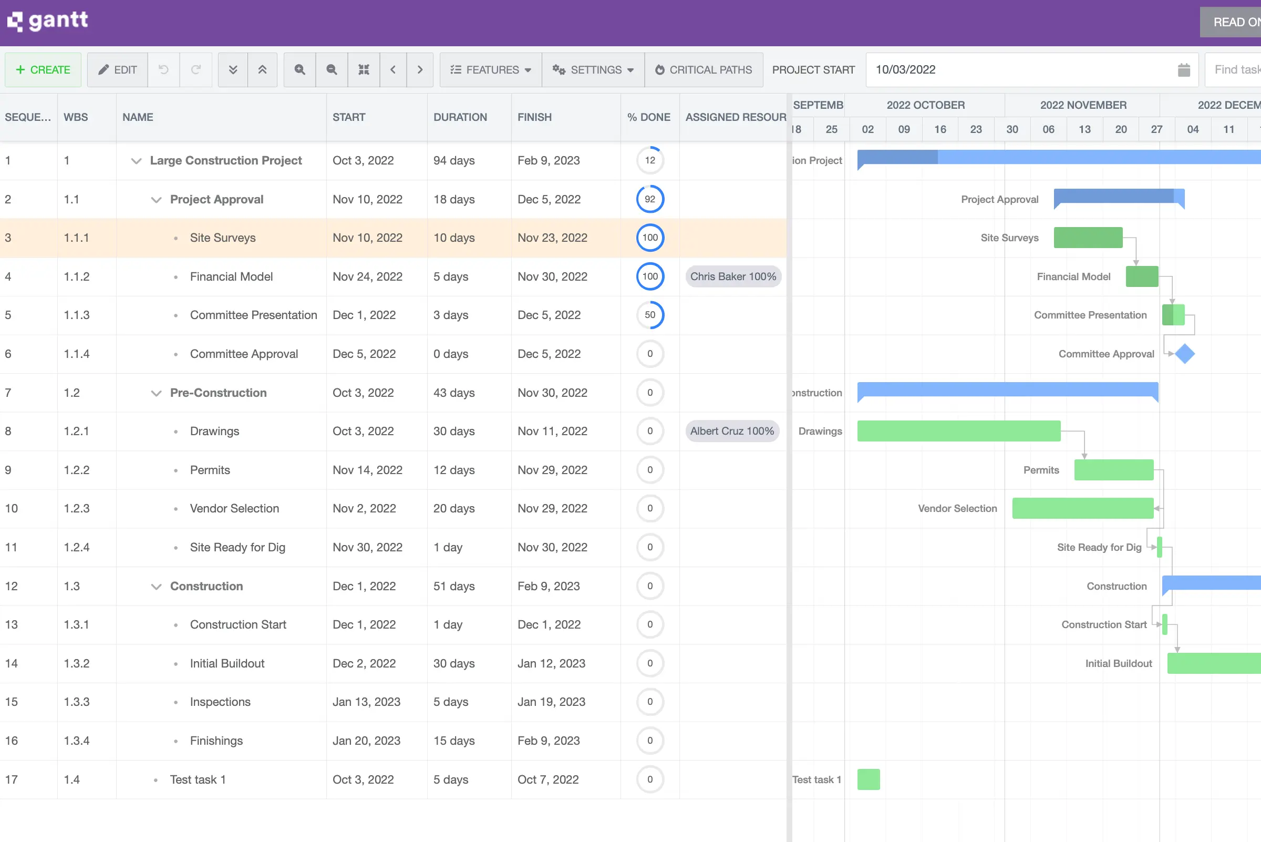Click the collapse all rows double-chevron icon
The height and width of the screenshot is (842, 1261).
coord(263,70)
